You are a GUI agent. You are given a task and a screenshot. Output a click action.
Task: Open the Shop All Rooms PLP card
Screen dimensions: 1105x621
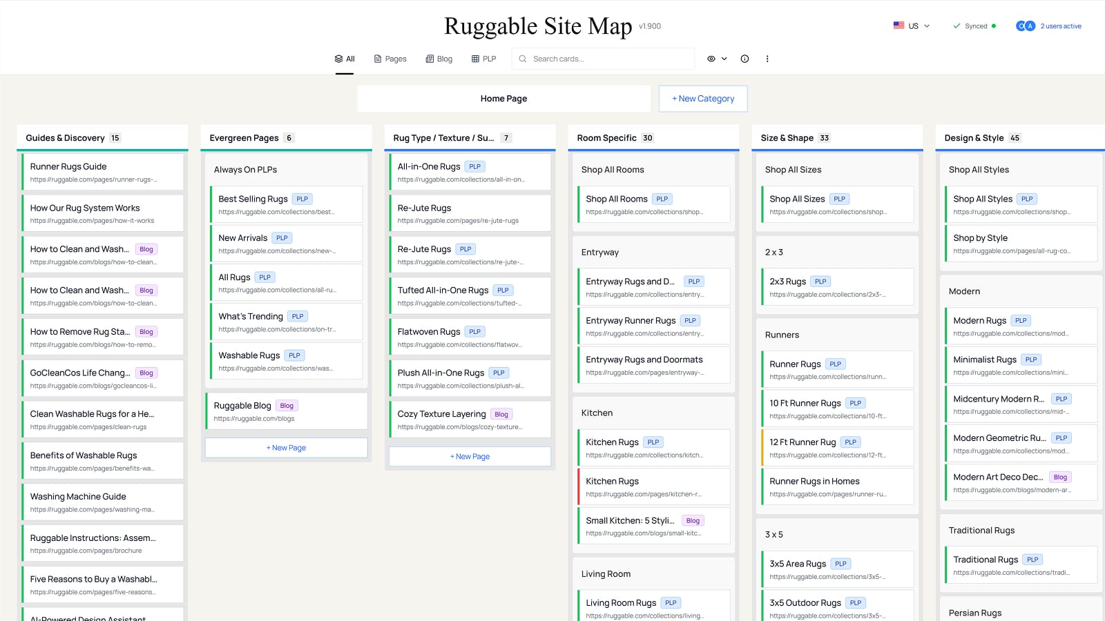coord(654,204)
